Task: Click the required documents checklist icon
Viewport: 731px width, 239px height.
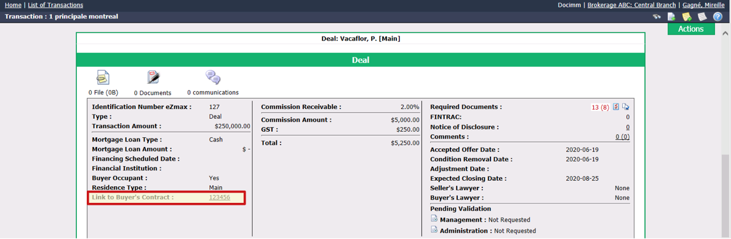Action: click(616, 107)
